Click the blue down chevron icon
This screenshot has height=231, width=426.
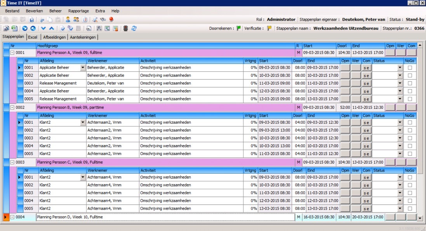[43, 28]
